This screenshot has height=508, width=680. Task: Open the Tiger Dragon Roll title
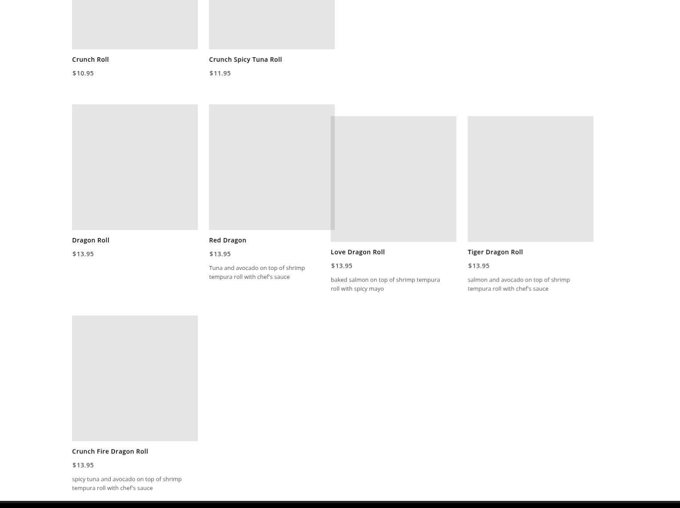(x=495, y=252)
